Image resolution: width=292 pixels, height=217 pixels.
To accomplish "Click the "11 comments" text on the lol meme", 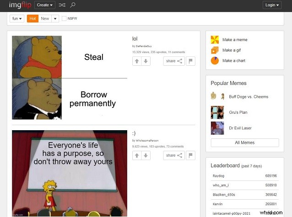I will (177, 52).
